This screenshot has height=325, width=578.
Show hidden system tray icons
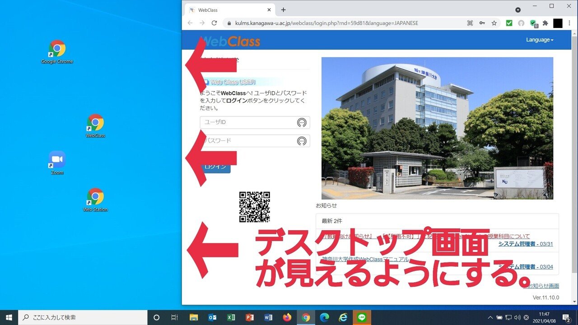tap(490, 317)
